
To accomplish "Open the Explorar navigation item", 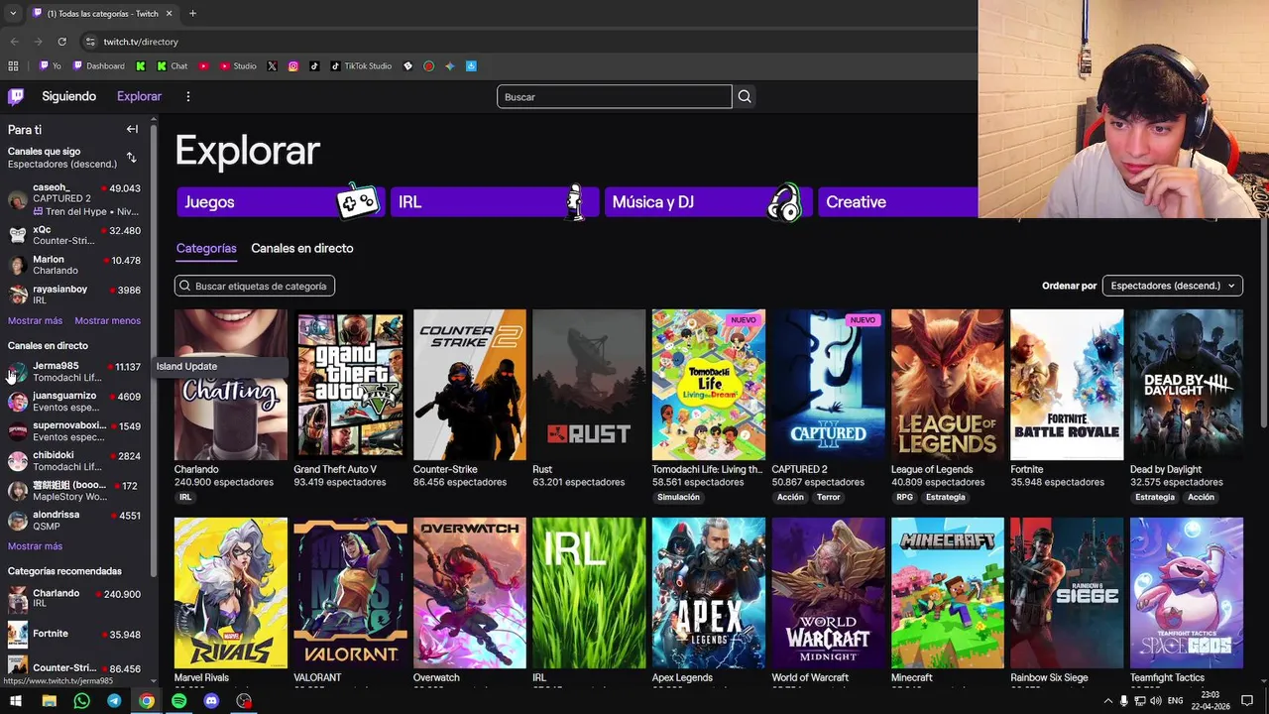I will pos(139,96).
